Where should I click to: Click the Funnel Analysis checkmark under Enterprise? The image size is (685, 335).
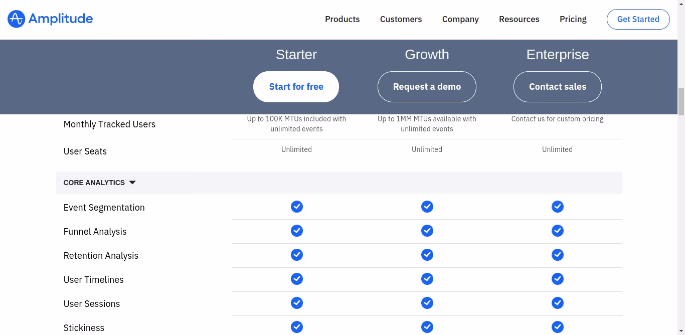pyautogui.click(x=557, y=231)
